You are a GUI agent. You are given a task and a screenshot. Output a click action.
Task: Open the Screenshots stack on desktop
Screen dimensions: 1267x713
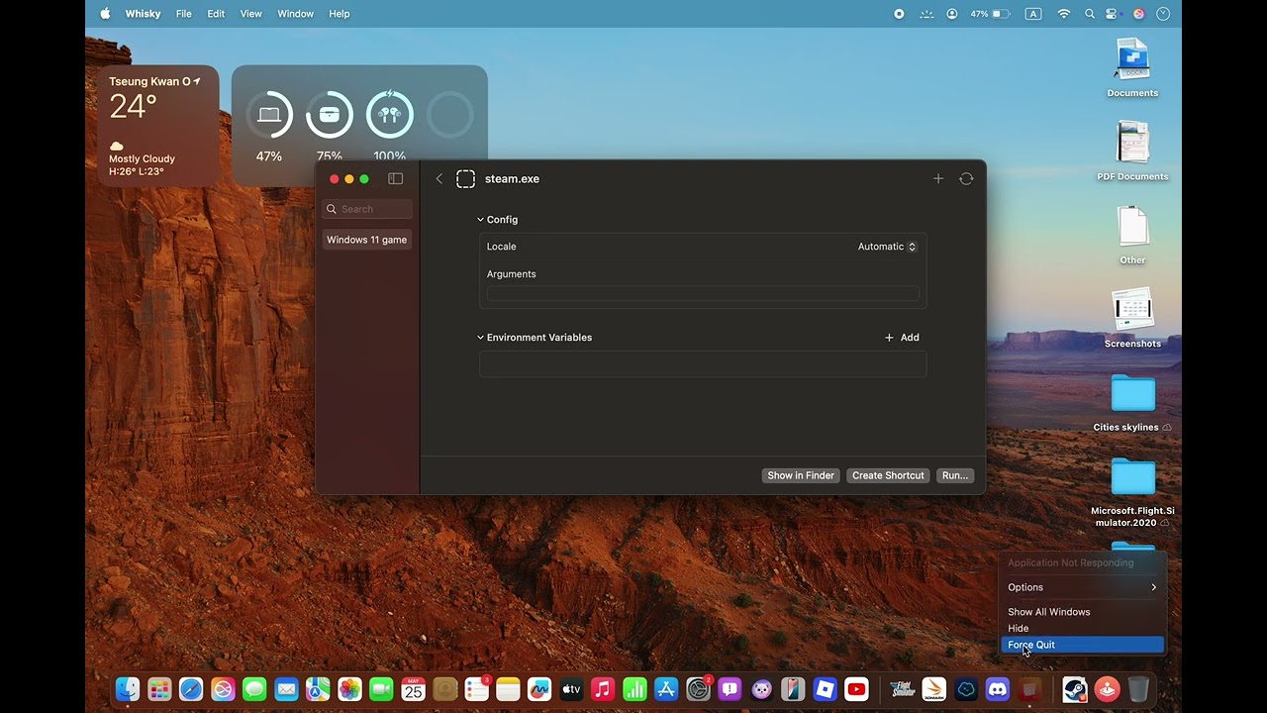click(1132, 318)
